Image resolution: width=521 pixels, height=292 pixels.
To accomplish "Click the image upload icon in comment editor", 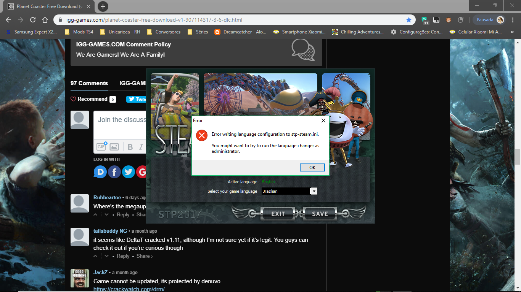I will (x=114, y=147).
